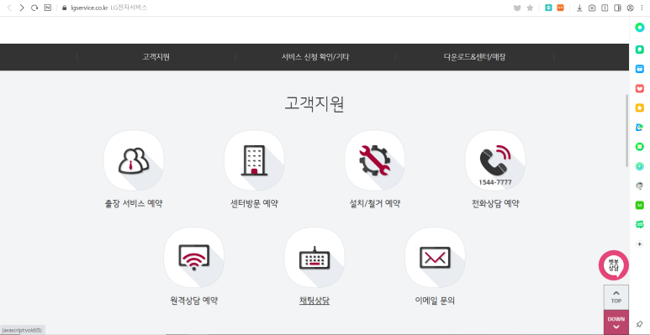Reload the page
Screen dimensions: 650x335
point(34,8)
